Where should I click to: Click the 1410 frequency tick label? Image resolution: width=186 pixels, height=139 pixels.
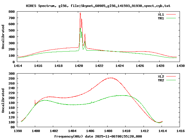(126, 131)
